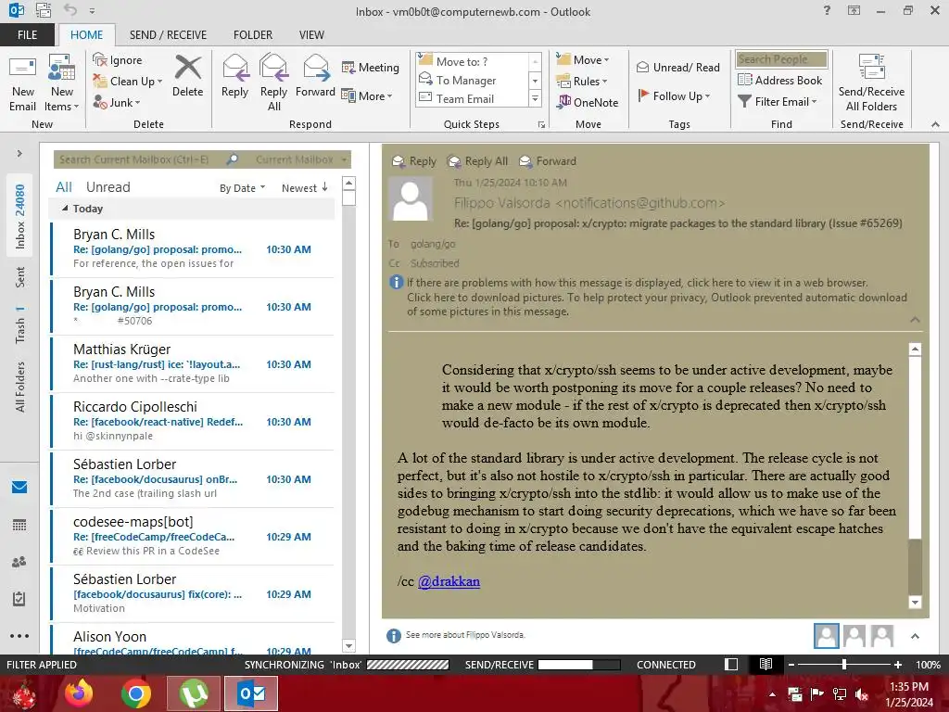Screen dimensions: 949x712
Task: Click Reply All in the reading pane
Action: [x=477, y=161]
